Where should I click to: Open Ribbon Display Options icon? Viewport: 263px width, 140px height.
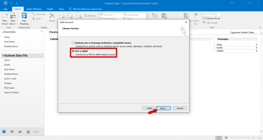coord(232,3)
